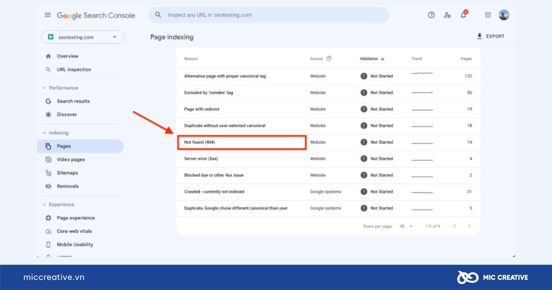
Task: Open the notifications bell icon
Action: click(x=464, y=15)
